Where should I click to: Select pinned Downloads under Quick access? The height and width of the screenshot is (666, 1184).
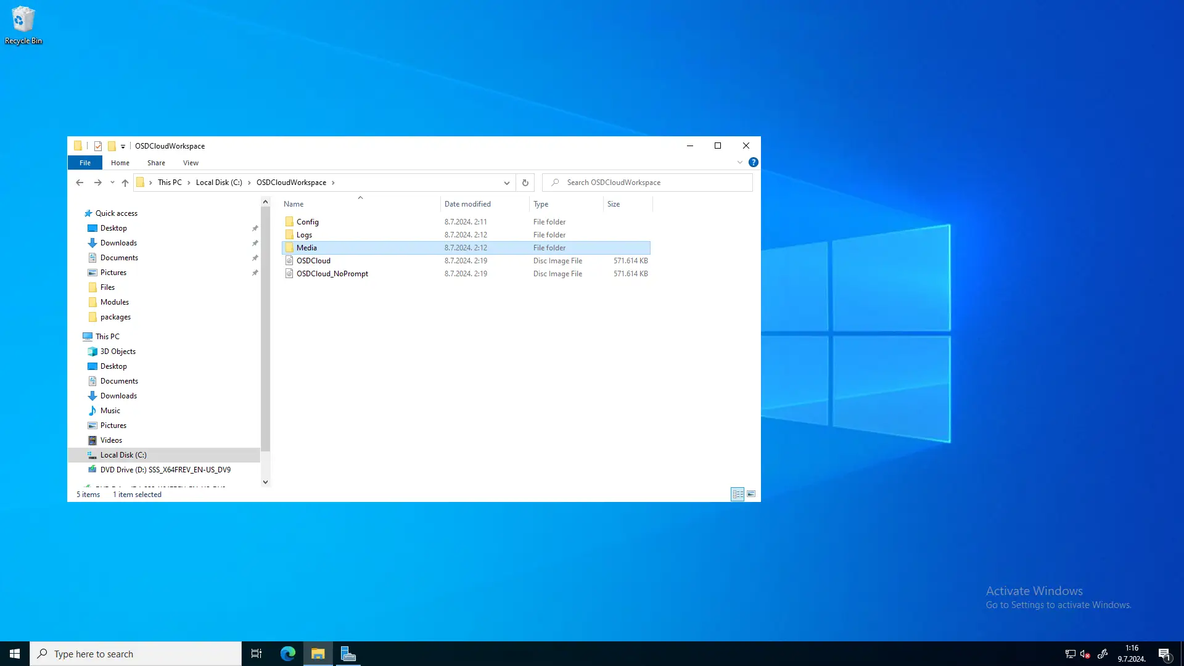[118, 243]
